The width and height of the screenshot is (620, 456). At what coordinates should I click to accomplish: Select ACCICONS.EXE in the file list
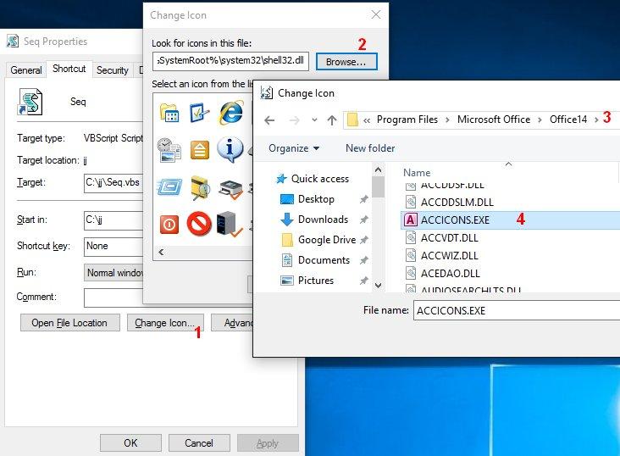[455, 220]
